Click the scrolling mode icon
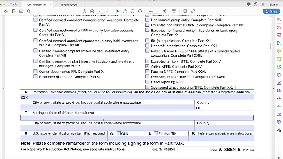 174,11
